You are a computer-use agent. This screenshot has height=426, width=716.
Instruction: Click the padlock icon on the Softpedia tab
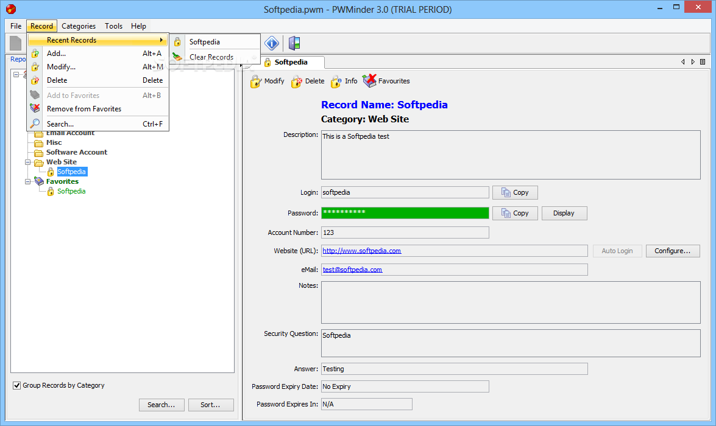268,63
